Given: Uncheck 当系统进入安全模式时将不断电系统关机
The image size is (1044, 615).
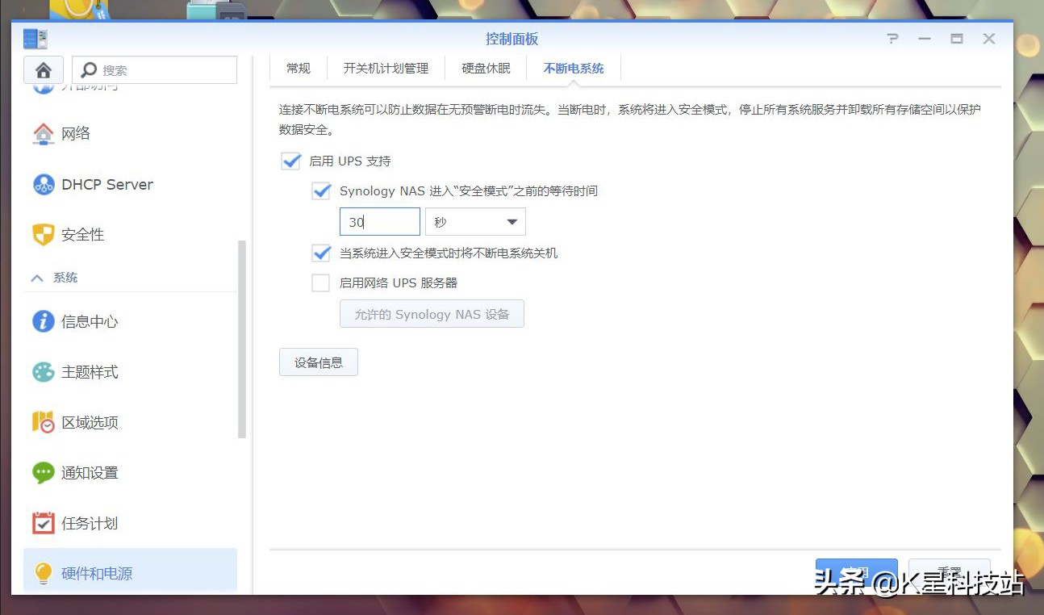Looking at the screenshot, I should tap(320, 252).
